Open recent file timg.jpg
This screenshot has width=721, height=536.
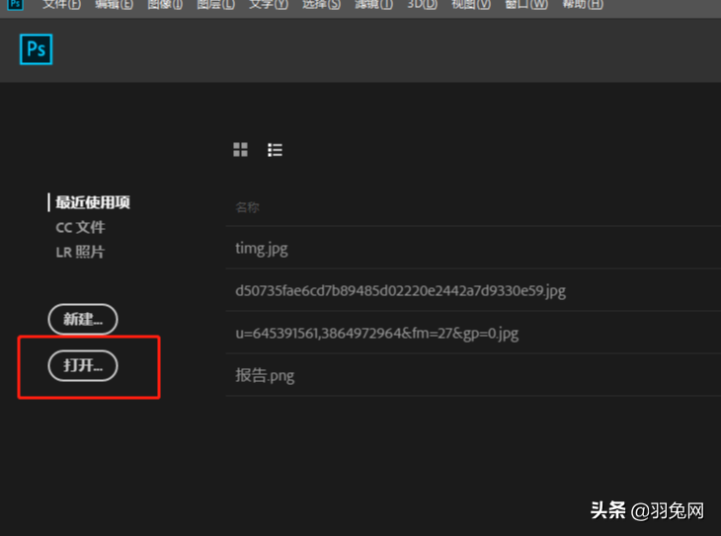click(x=474, y=248)
